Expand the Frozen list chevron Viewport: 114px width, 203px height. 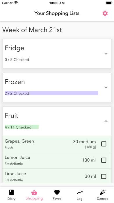[106, 87]
